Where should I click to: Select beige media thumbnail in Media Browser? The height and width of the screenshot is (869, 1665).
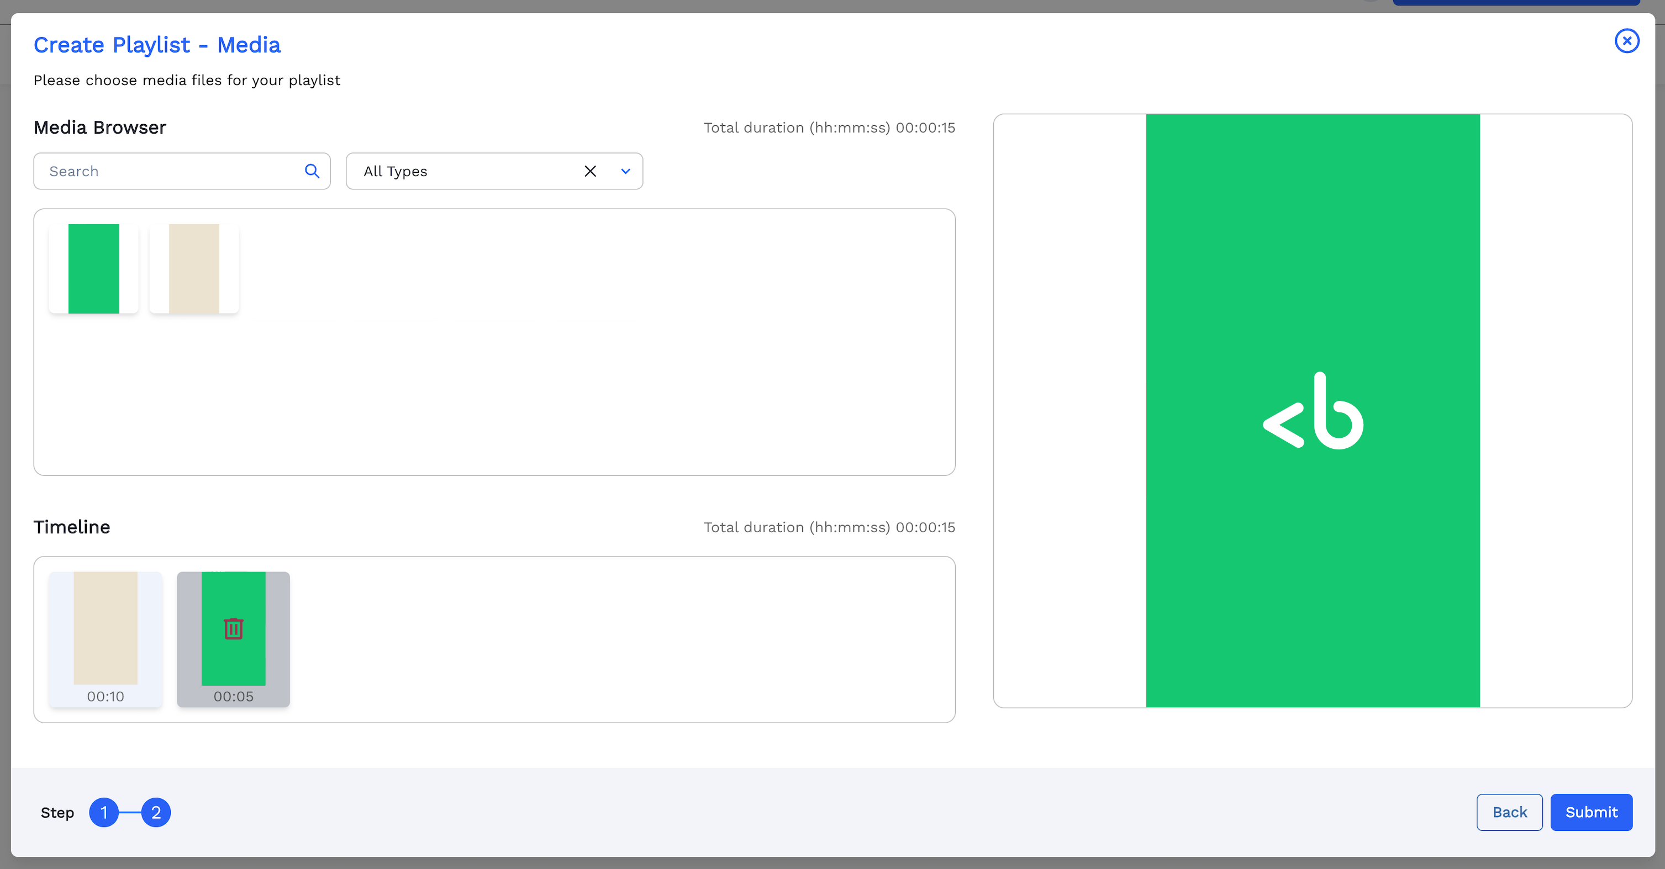(x=194, y=269)
